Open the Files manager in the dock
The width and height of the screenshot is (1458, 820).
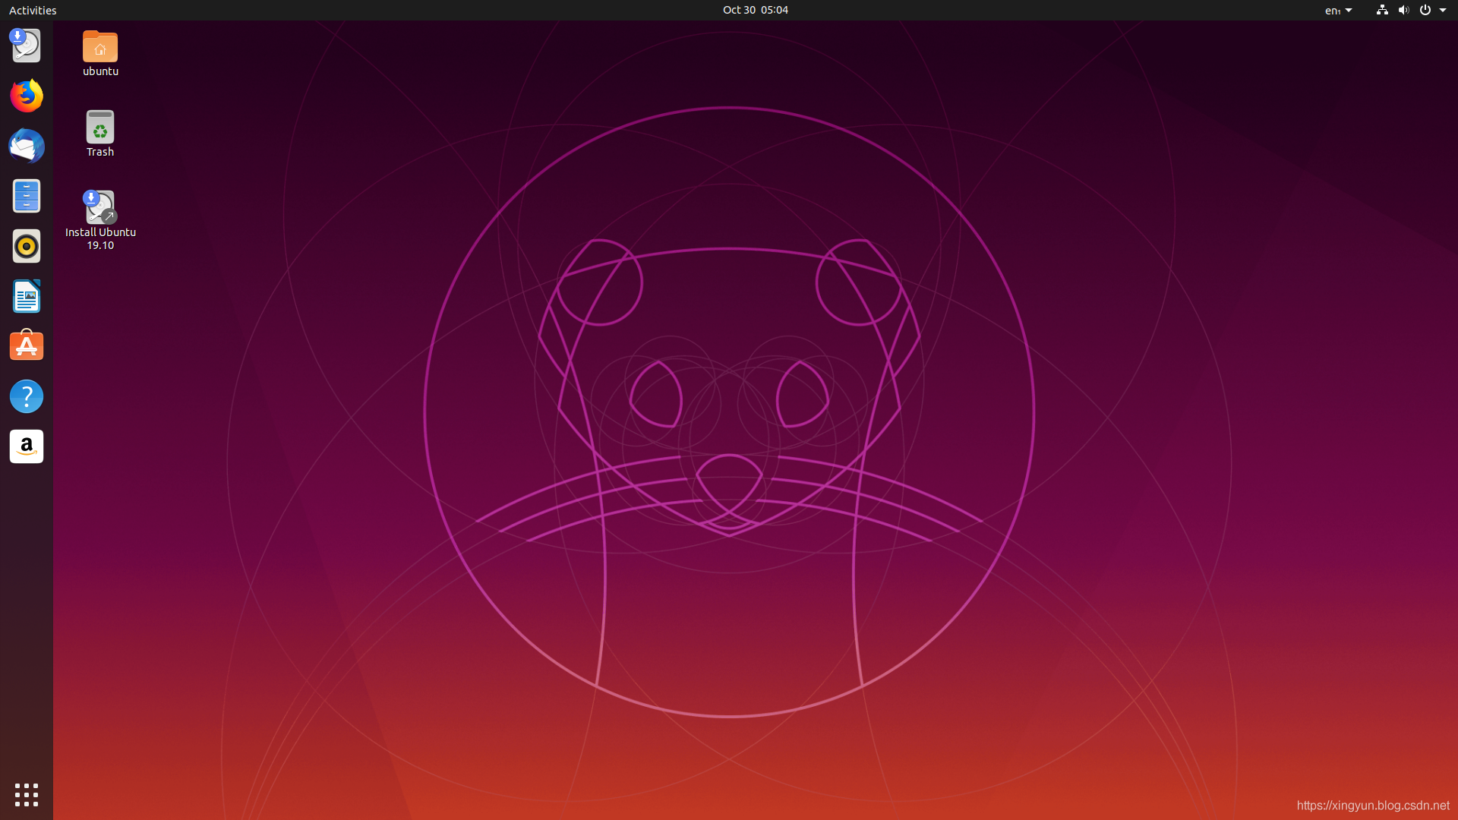tap(27, 197)
